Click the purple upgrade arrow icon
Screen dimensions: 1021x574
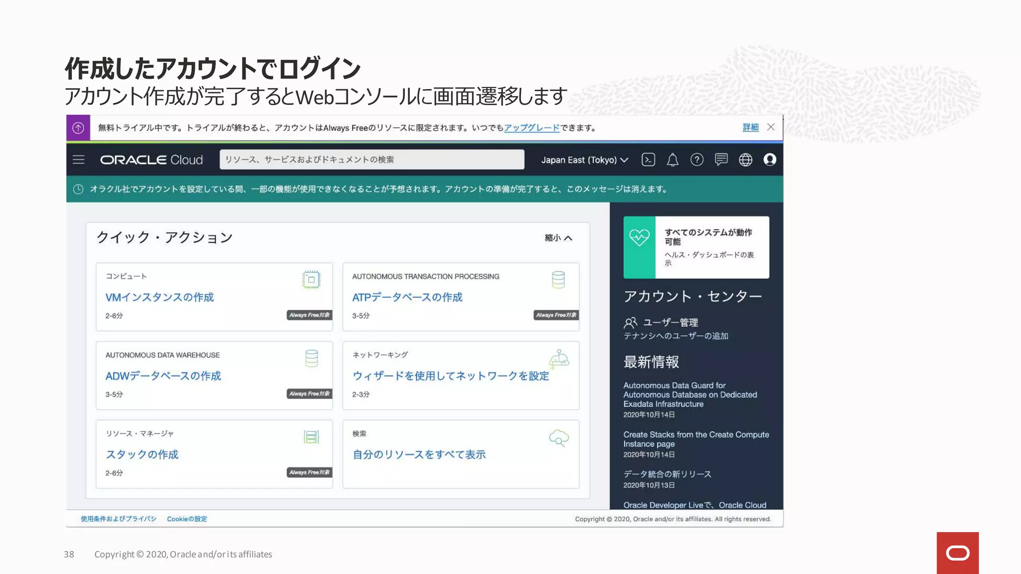click(x=78, y=128)
